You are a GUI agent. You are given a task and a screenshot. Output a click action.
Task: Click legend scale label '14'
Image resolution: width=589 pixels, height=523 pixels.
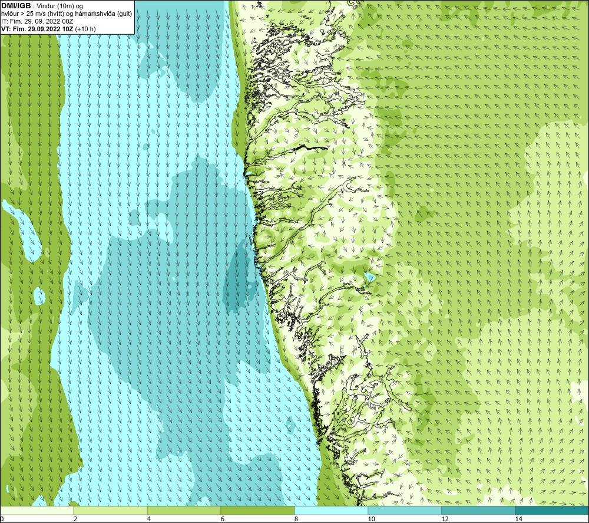(x=518, y=519)
